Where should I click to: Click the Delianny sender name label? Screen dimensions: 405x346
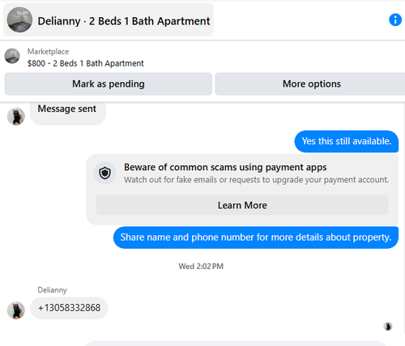(x=52, y=290)
